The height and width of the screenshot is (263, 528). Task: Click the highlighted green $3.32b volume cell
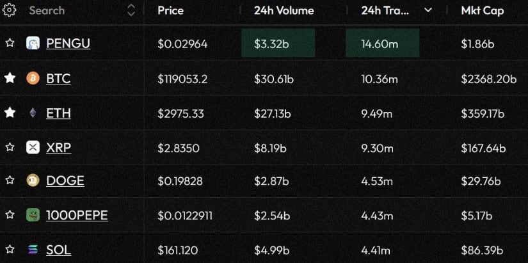click(278, 43)
